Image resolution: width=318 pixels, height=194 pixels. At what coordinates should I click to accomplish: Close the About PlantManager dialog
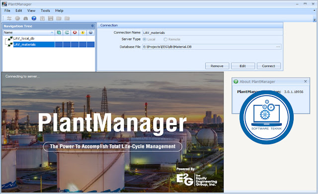[306, 82]
